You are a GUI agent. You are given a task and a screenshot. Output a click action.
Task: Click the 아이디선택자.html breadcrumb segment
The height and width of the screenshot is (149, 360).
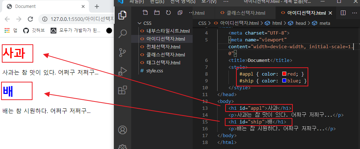[236, 23]
